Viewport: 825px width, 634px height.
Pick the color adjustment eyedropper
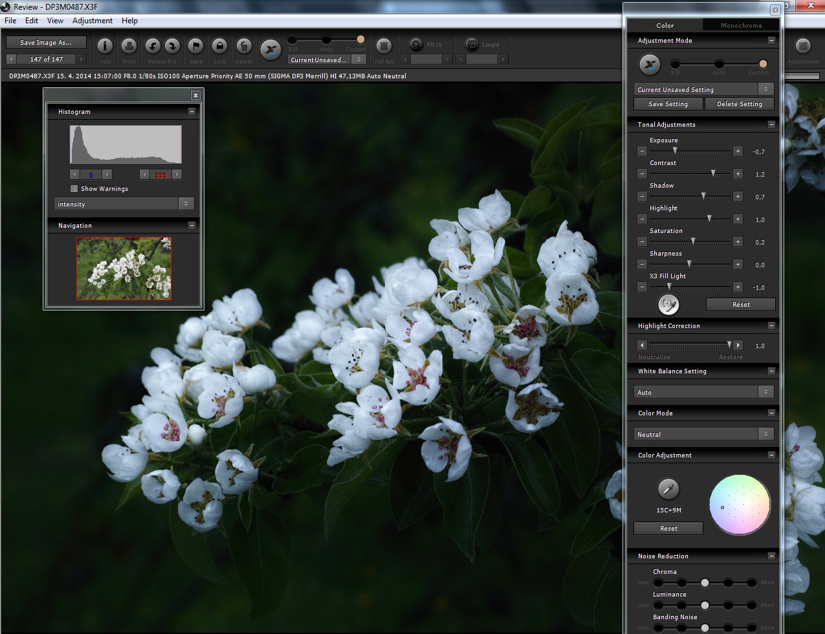pos(668,489)
